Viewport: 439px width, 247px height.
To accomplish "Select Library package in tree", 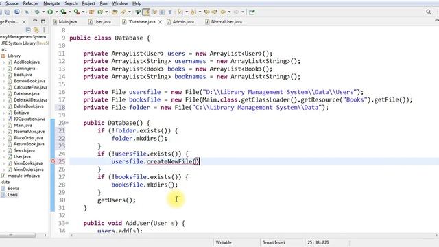I will point(14,56).
